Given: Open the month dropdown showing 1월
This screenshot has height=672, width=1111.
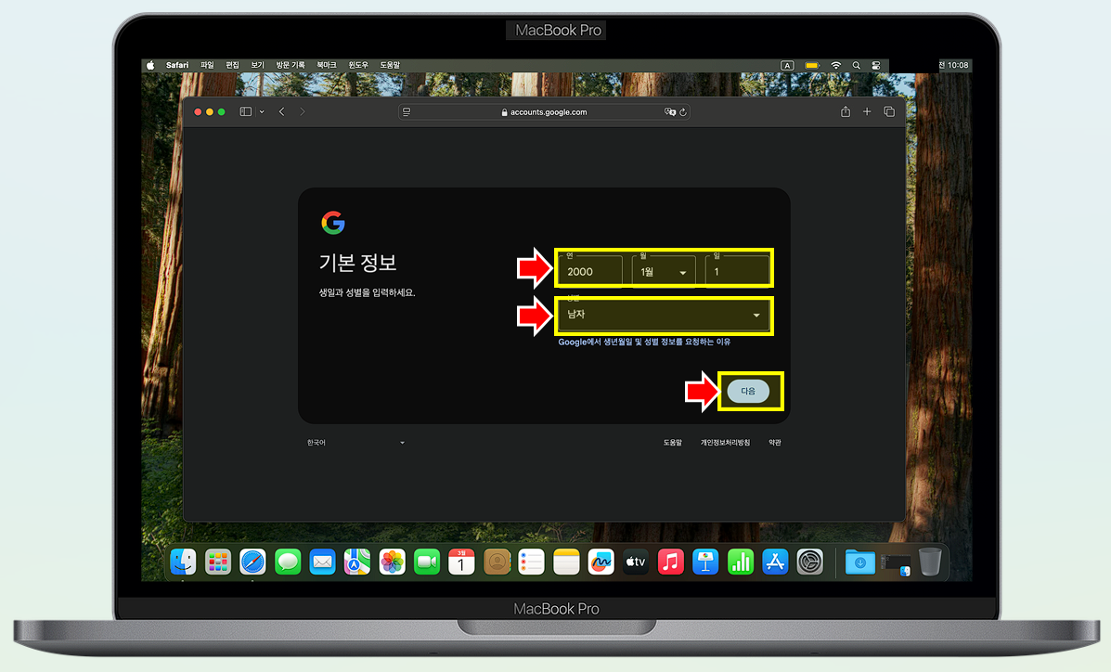Looking at the screenshot, I should point(664,271).
